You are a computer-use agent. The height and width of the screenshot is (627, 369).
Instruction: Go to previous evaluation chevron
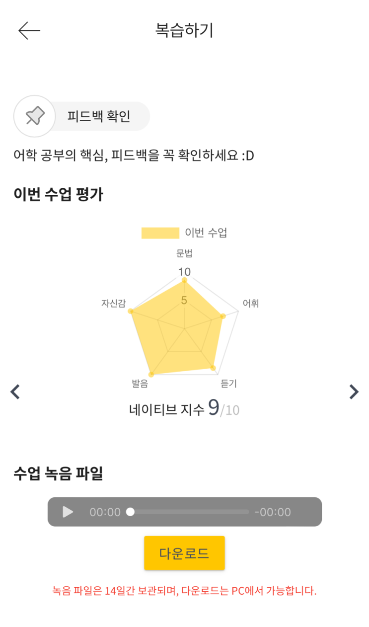(x=15, y=392)
